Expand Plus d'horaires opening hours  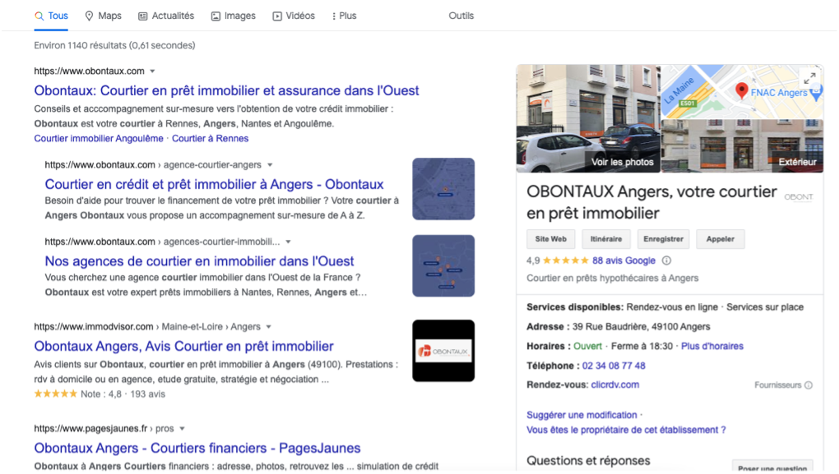(x=712, y=346)
